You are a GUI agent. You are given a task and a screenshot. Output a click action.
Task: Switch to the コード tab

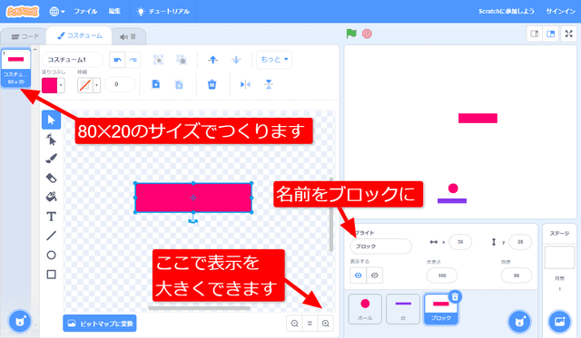click(25, 36)
